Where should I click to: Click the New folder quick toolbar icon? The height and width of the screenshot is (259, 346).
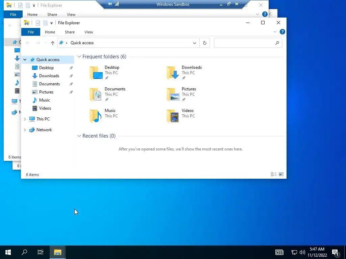pos(45,23)
